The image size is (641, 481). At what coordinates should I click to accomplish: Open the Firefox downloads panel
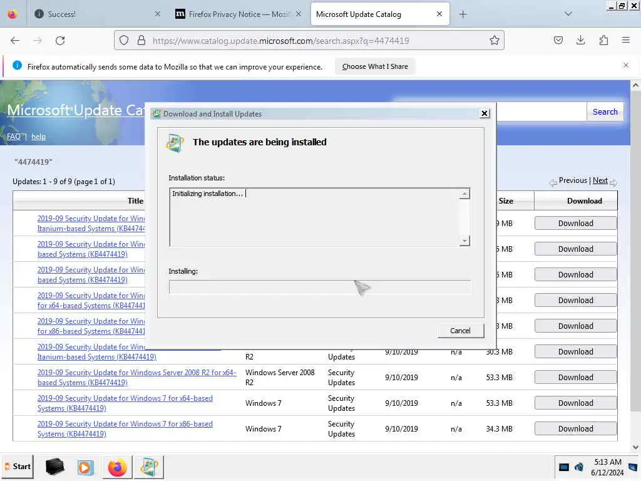click(580, 40)
